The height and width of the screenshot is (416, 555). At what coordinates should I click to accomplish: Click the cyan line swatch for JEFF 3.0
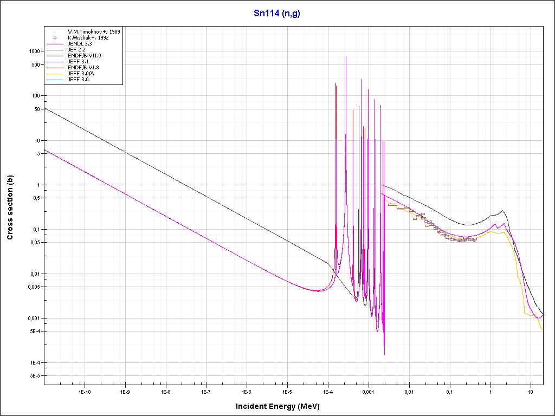pyautogui.click(x=55, y=80)
